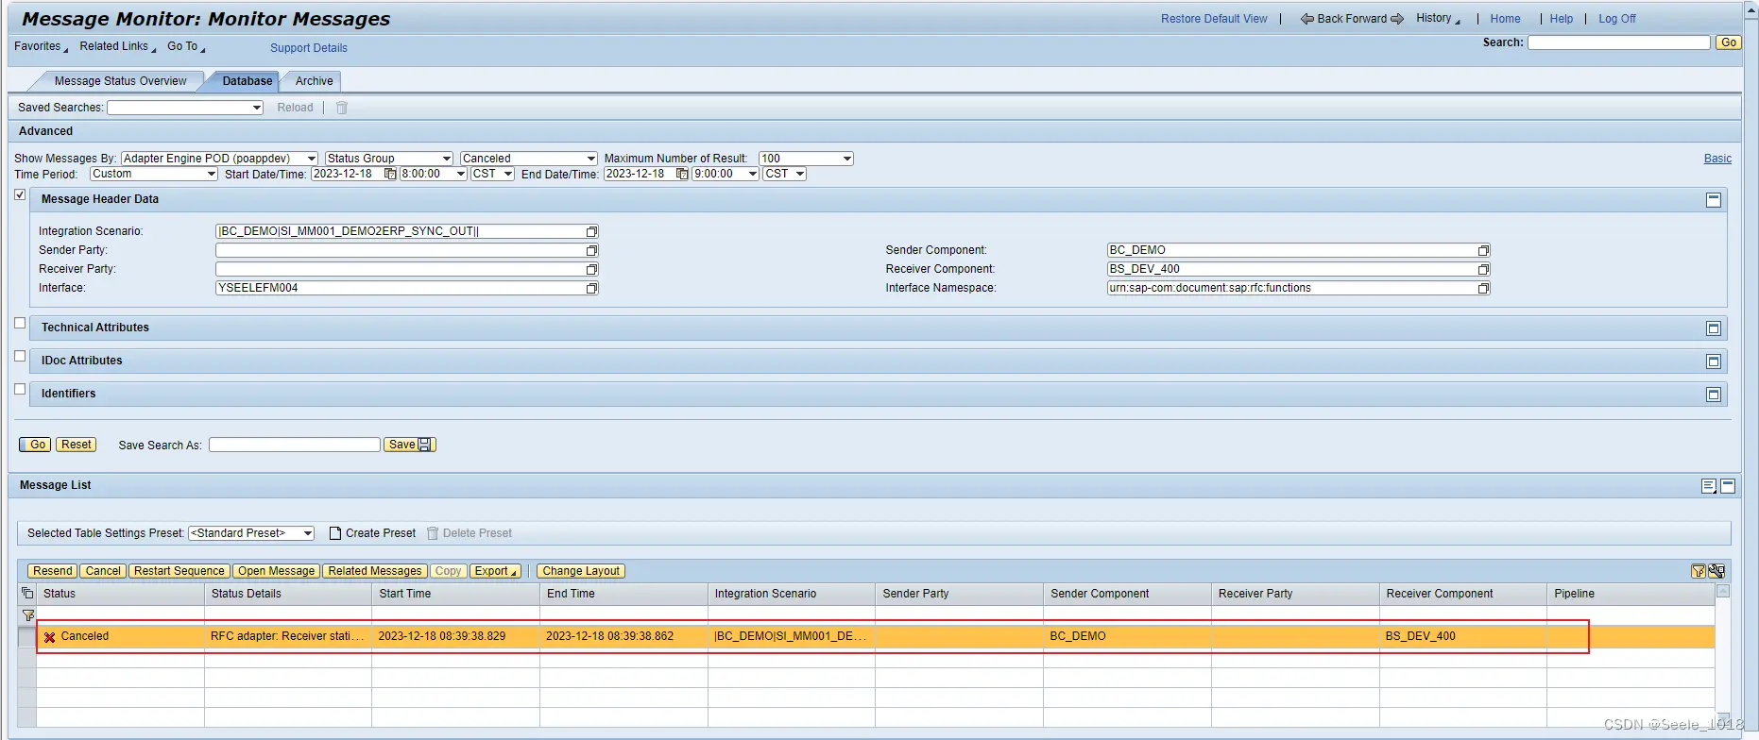Screen dimensions: 1759x740
Task: Click red Canceled status icon
Action: tap(50, 637)
